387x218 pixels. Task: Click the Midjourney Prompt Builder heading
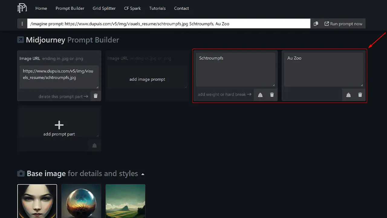[72, 40]
